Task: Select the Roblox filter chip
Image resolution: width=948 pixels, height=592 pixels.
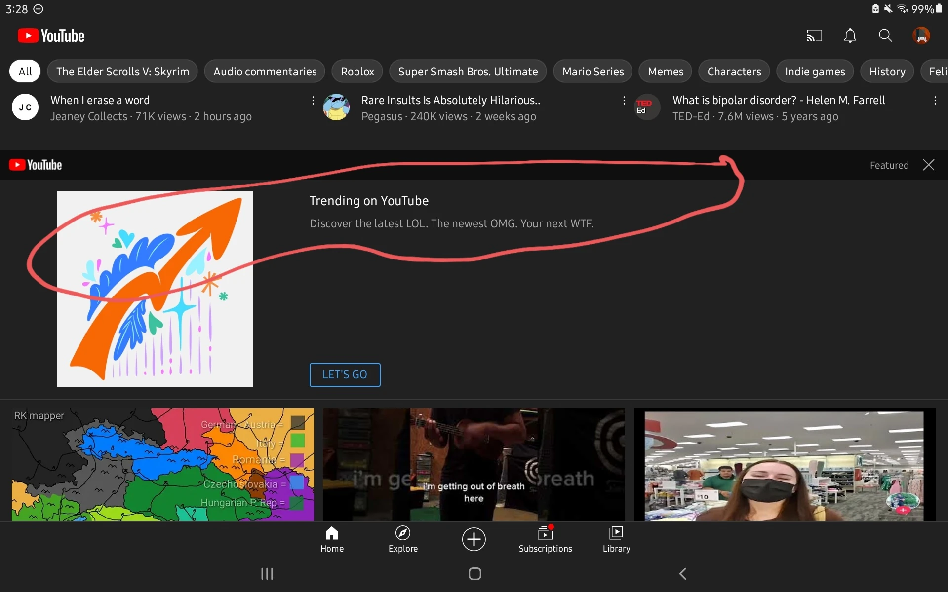Action: click(x=357, y=72)
